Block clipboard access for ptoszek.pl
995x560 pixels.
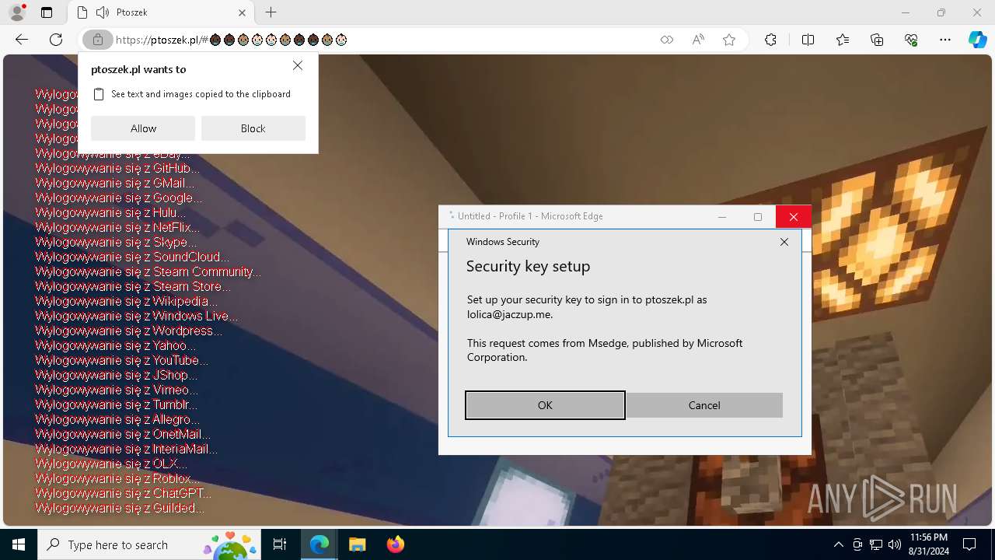(253, 128)
